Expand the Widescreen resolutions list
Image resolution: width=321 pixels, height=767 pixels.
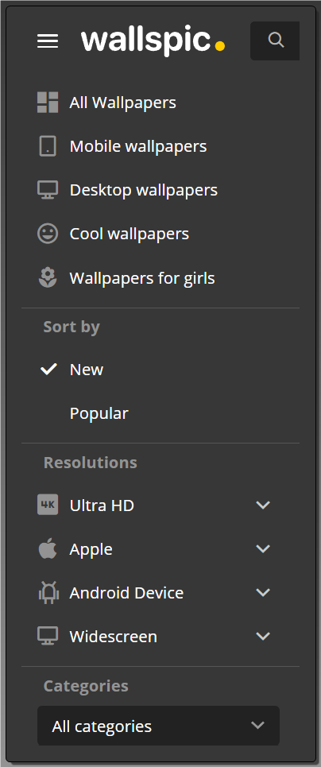263,637
